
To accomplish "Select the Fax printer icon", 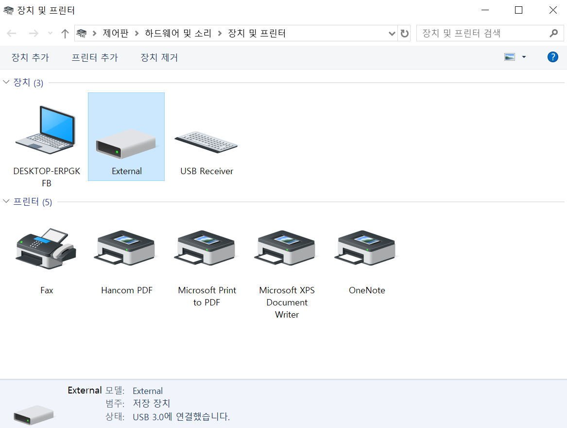I will coord(46,249).
